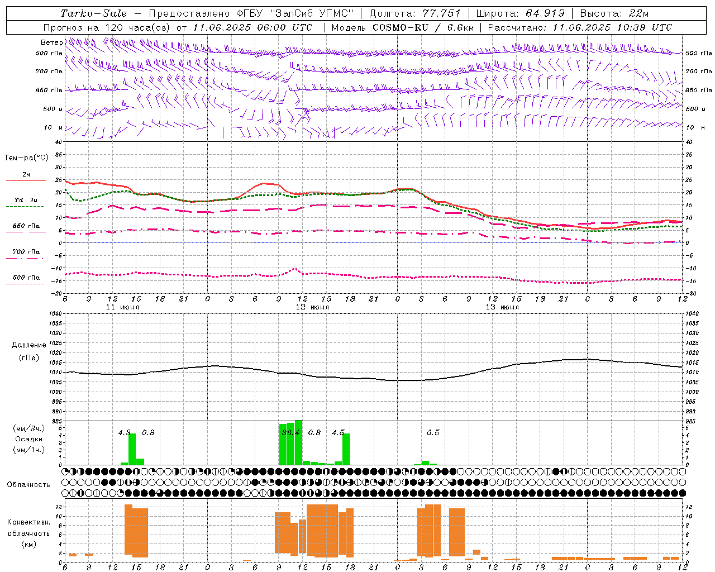The image size is (715, 572).
Task: Select the 'Долгота: 77.751' header field
Action: click(415, 13)
